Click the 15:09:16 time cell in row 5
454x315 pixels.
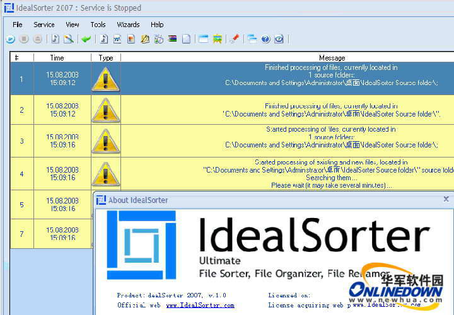62,205
